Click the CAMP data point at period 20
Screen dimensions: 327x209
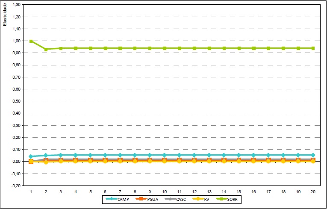point(313,155)
